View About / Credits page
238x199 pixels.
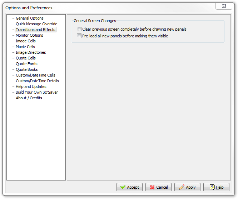pos(29,98)
